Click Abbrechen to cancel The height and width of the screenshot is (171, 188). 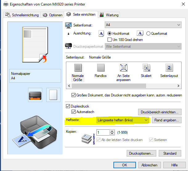click(x=149, y=165)
